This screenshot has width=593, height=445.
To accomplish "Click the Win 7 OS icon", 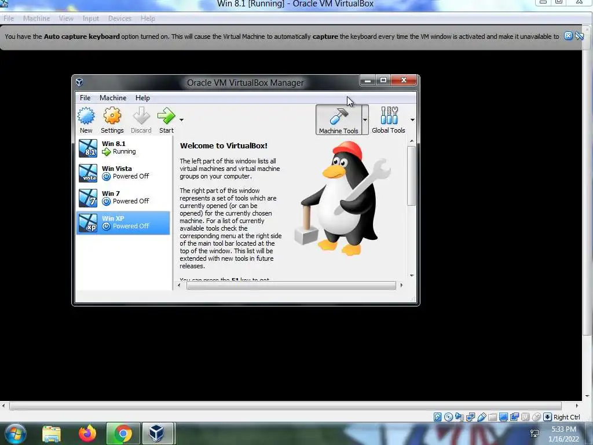I will click(88, 198).
